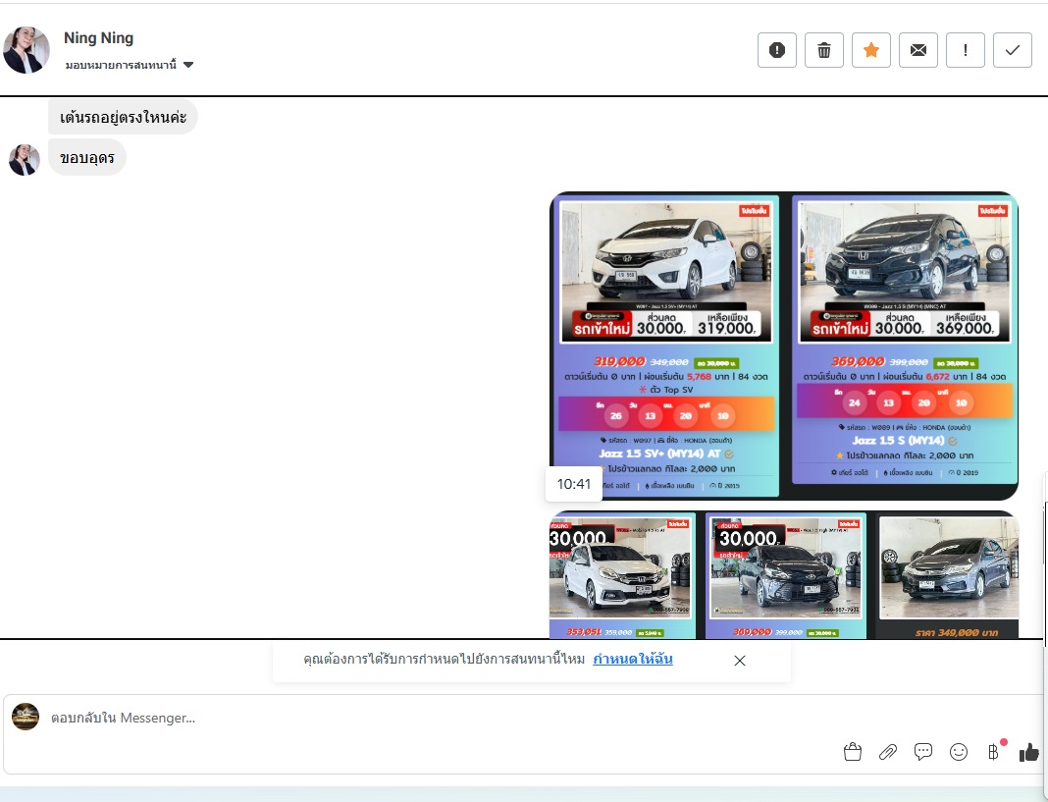
Task: Click the Ning Ning contact name
Action: tap(98, 38)
